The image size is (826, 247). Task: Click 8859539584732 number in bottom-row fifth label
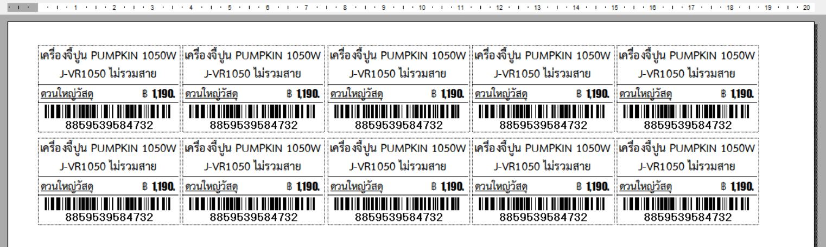(688, 217)
